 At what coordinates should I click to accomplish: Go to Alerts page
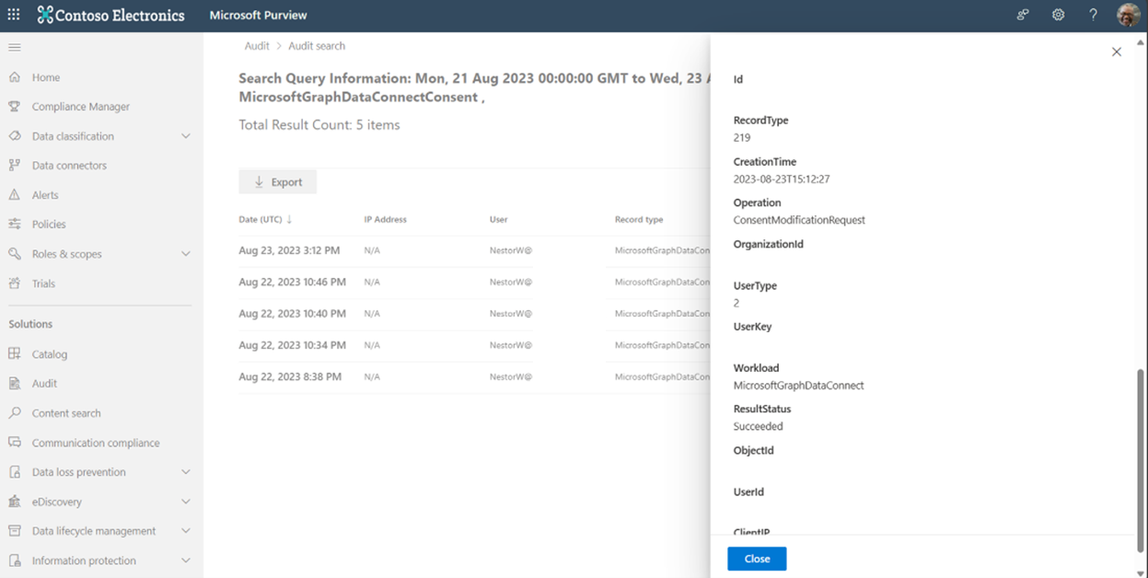coord(45,195)
